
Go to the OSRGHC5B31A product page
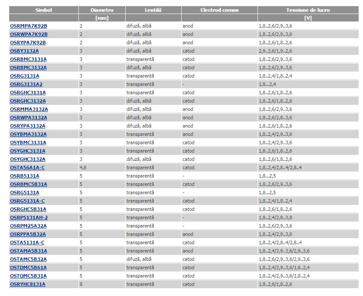28,209
